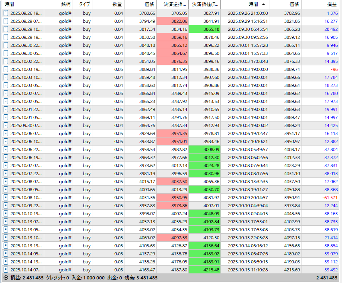Viewport: 342px width, 283px height.
Task: Click the red loss value -96
Action: (x=334, y=69)
